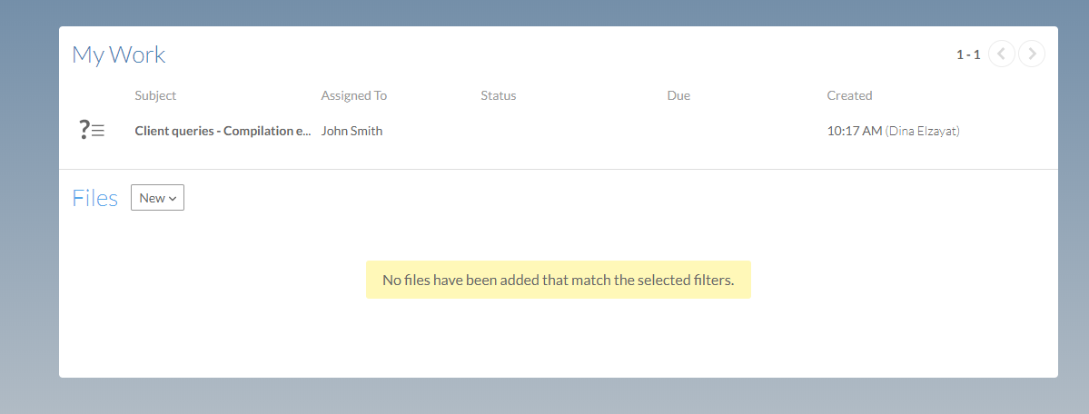Click the yellow no files added message
1089x414 pixels.
pyautogui.click(x=558, y=280)
